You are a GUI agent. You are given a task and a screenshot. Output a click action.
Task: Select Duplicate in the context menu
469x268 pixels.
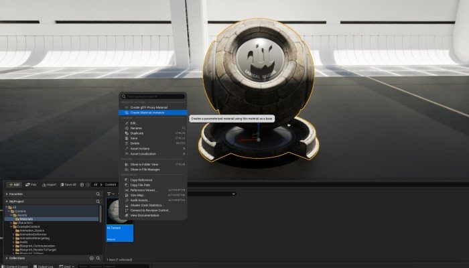pyautogui.click(x=153, y=133)
